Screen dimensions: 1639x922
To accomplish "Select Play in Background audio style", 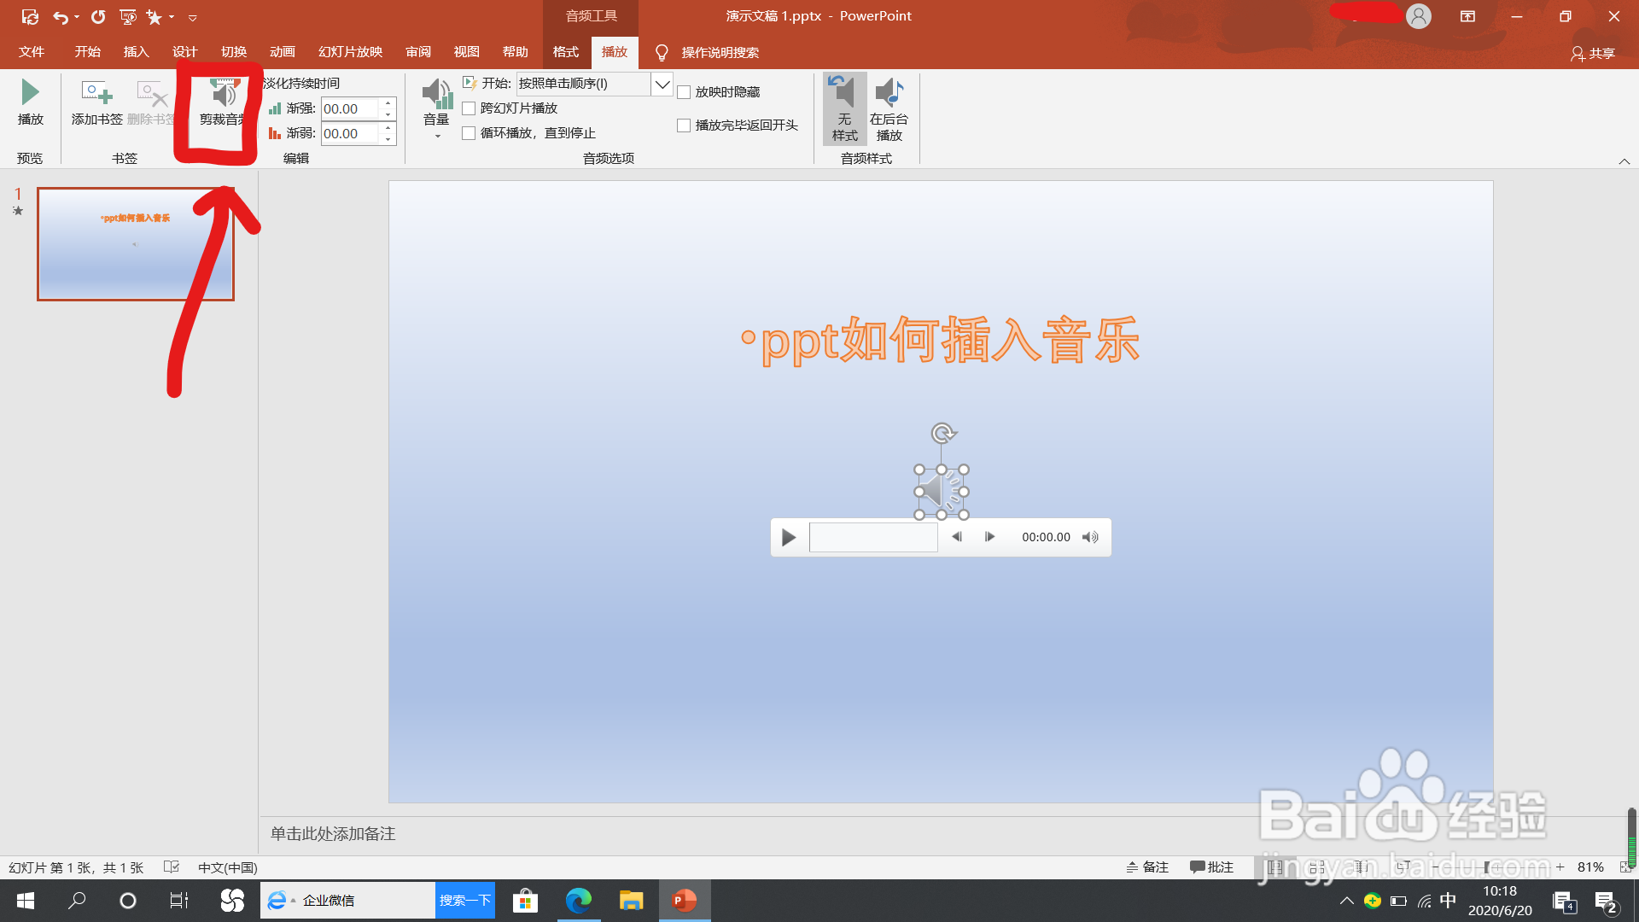I will 889,108.
